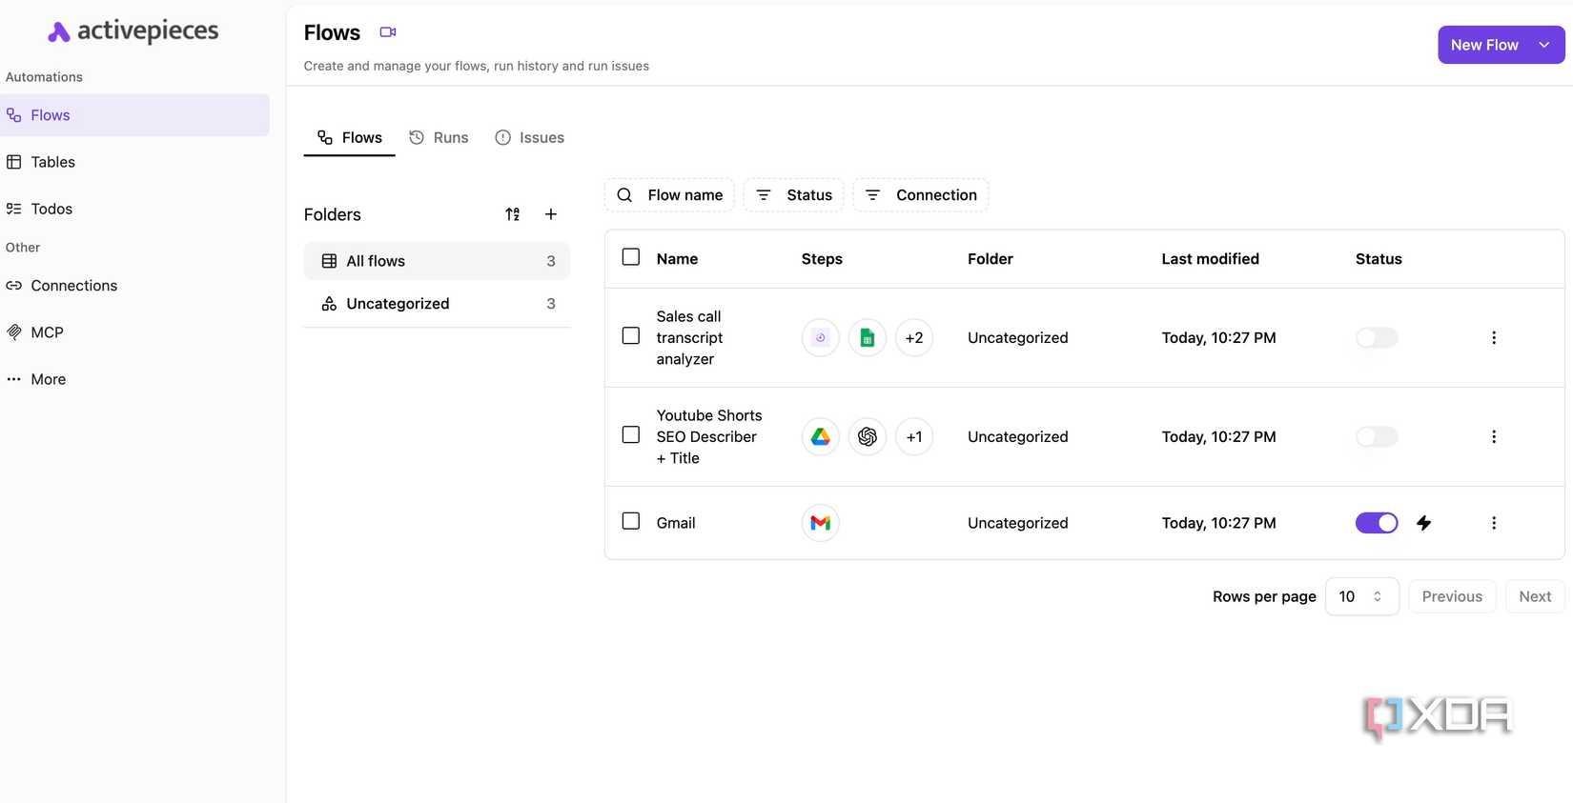Open the Gmail flow

676,523
